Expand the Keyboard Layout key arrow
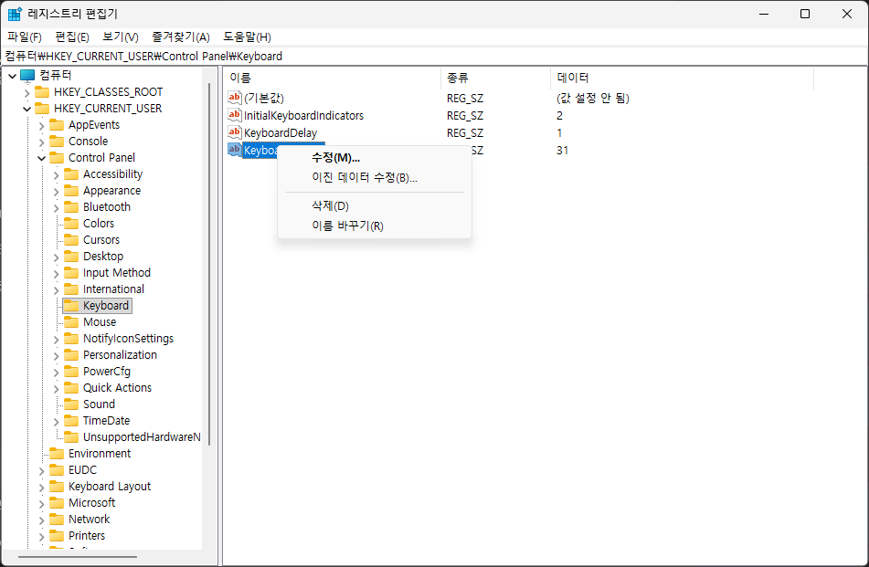Screen dimensions: 869x567 coord(41,487)
